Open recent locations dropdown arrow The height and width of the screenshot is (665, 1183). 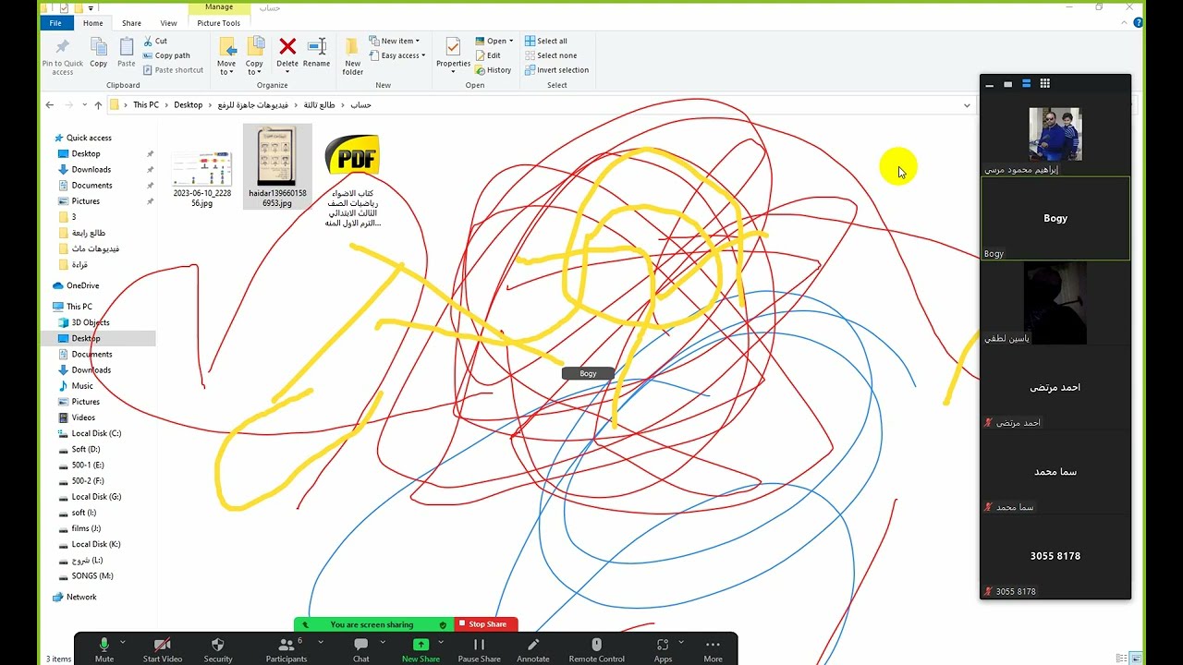pos(84,105)
